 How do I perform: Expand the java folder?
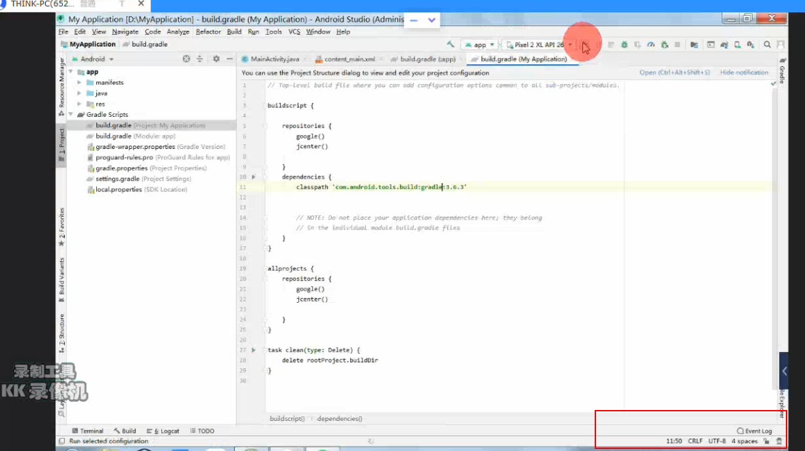coord(79,93)
